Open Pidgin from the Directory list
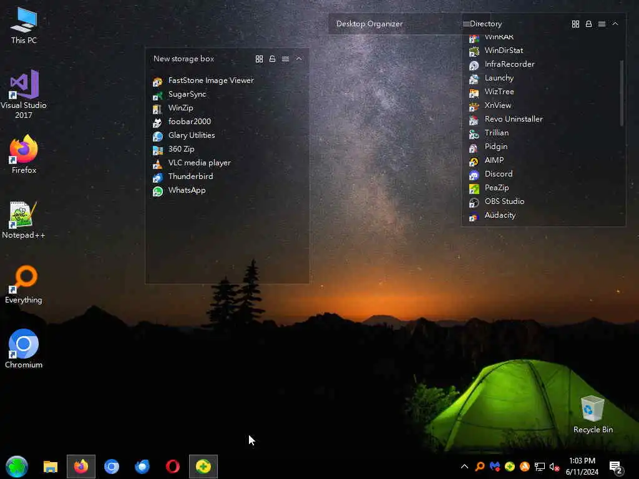Viewport: 639px width, 479px height. tap(488, 147)
